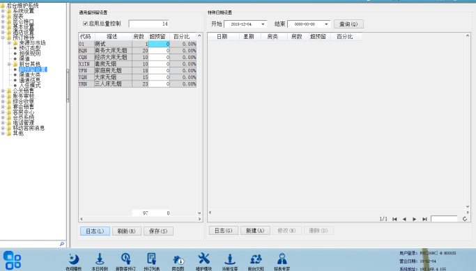Select the 担保规则 tree item

point(30,54)
